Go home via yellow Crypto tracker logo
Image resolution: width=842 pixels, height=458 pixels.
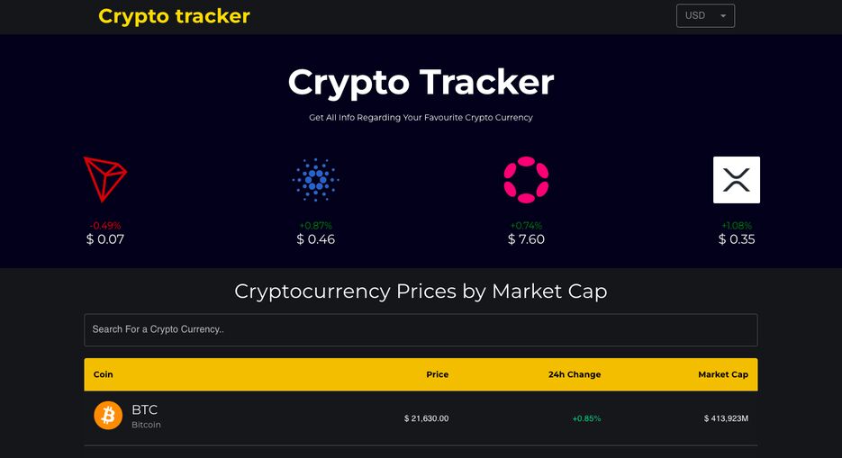tap(174, 16)
